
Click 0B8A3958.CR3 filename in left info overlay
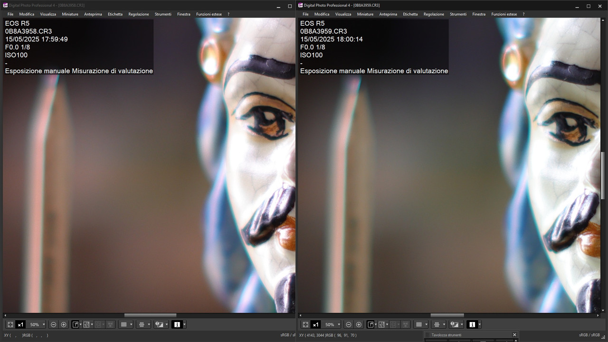pyautogui.click(x=28, y=31)
